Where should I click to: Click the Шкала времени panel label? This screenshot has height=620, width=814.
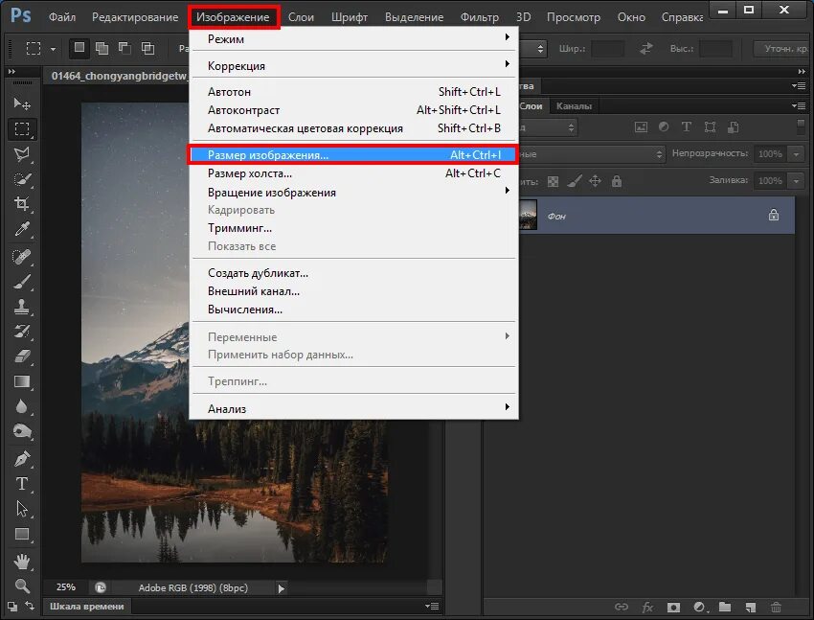point(87,606)
